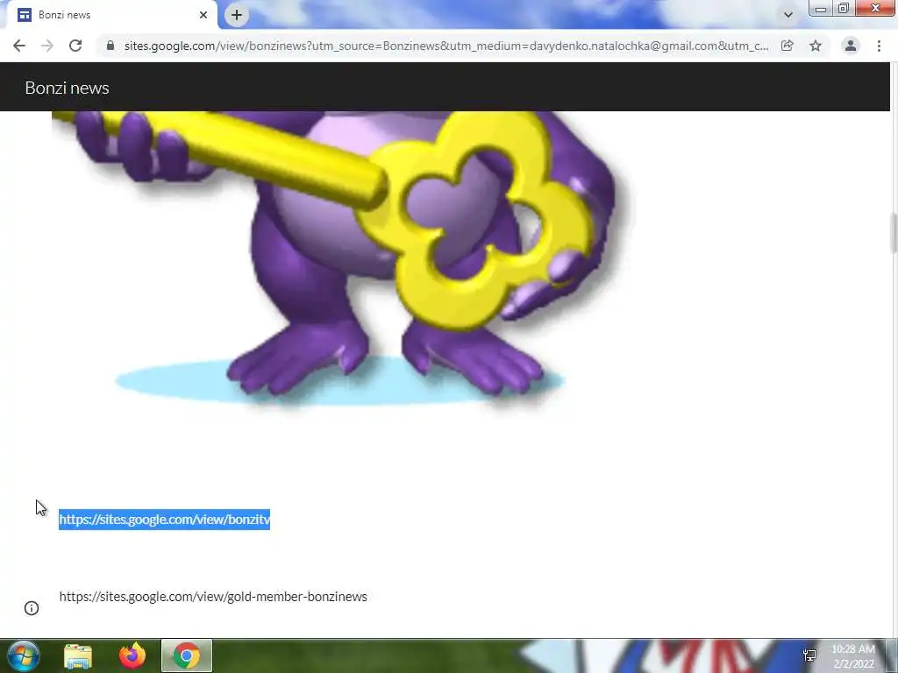Click the Chrome taskbar button

[187, 655]
